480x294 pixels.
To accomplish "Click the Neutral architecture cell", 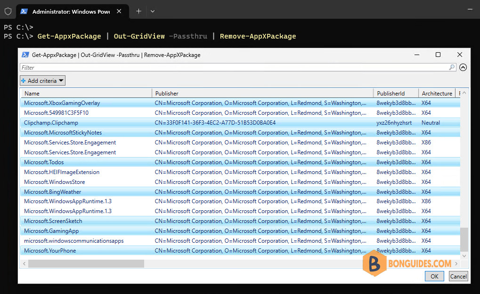I will coord(431,123).
